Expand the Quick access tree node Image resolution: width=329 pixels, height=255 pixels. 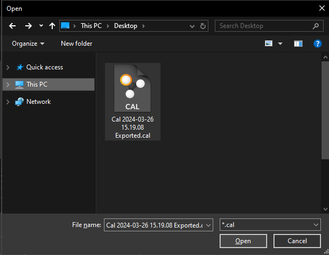click(8, 67)
